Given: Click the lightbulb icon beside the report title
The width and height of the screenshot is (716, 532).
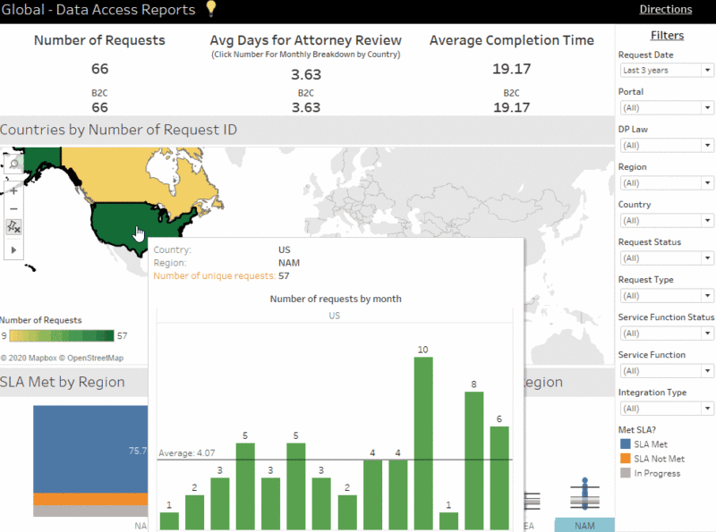Looking at the screenshot, I should (210, 10).
